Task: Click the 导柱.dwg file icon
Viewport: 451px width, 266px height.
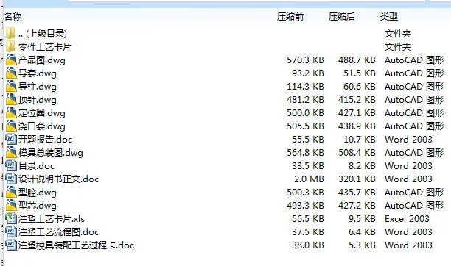Action: point(11,86)
